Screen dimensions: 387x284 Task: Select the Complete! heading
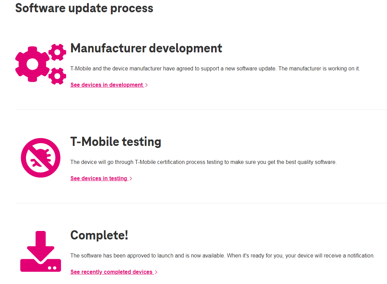click(x=99, y=235)
